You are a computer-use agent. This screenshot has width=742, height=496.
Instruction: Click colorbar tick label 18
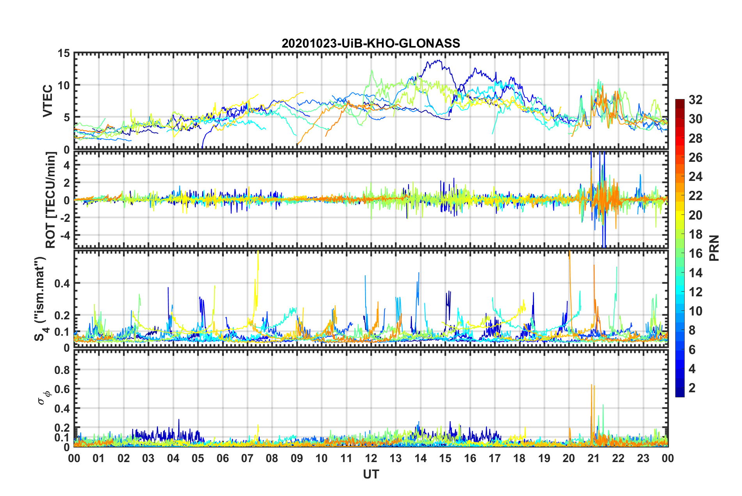click(695, 234)
